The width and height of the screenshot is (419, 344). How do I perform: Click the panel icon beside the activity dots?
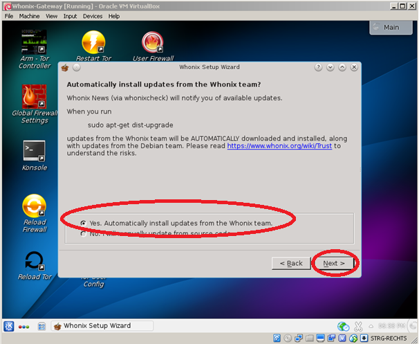coord(41,326)
